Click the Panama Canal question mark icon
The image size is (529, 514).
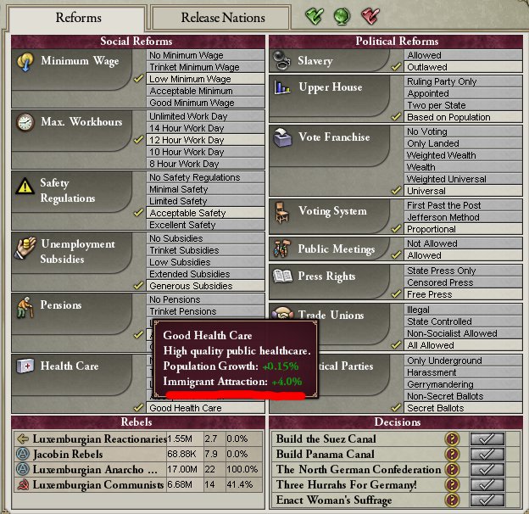(x=453, y=454)
